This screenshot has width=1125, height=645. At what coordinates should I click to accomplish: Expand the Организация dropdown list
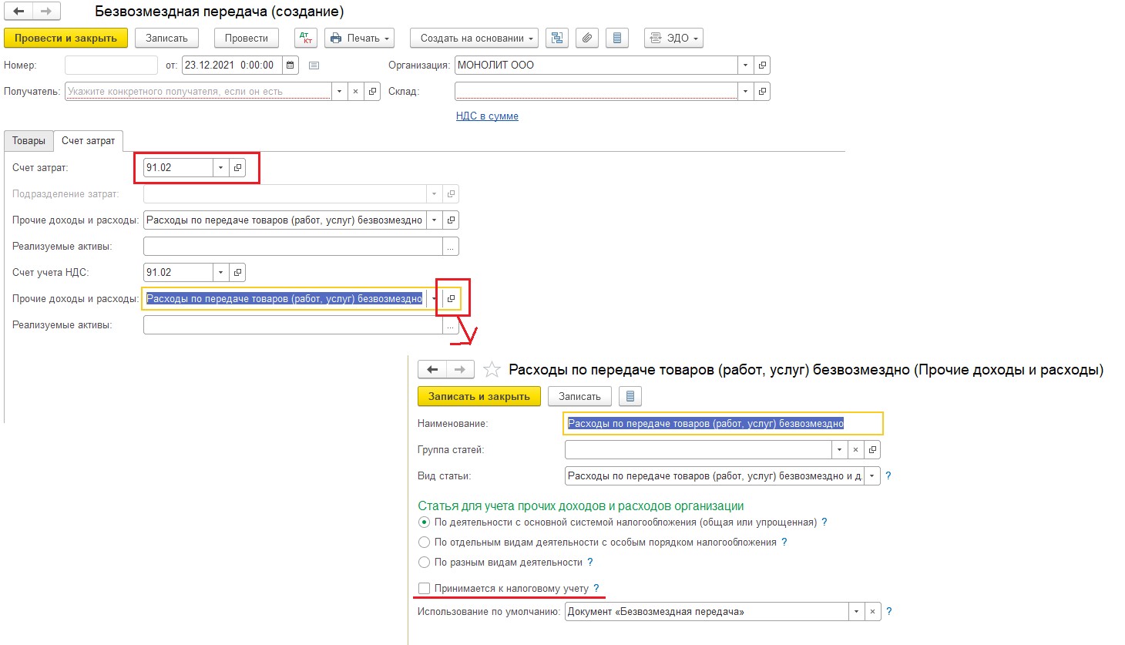pos(745,66)
